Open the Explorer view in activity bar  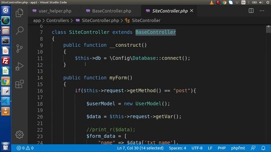pos(19,13)
